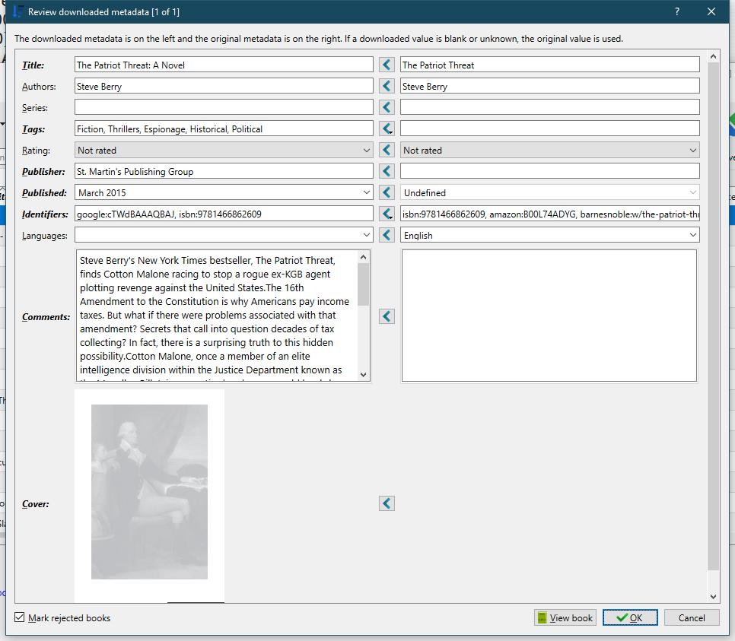Click the Tags row copy arrow button
Image resolution: width=735 pixels, height=641 pixels.
pos(387,129)
